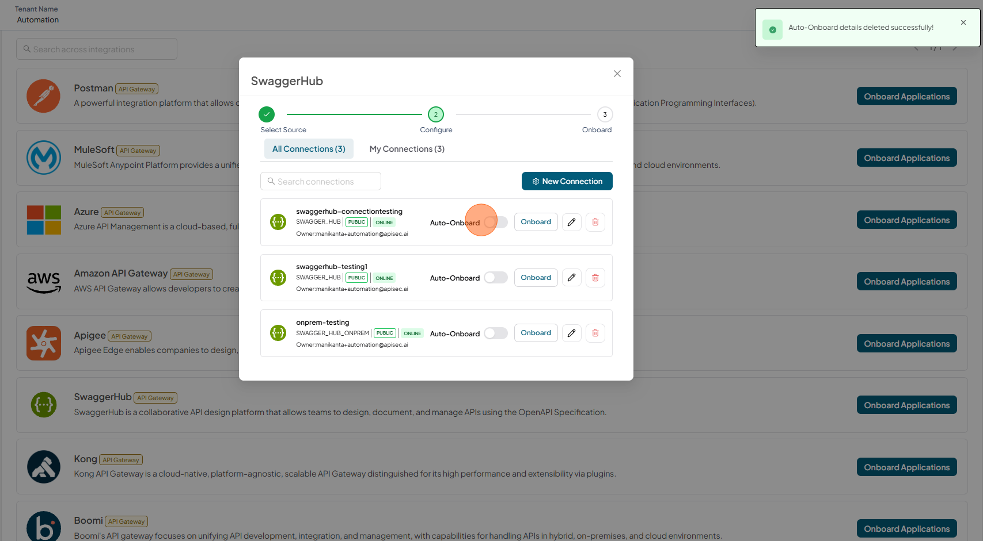Dismiss the Auto-Onboard deleted notification

963,22
